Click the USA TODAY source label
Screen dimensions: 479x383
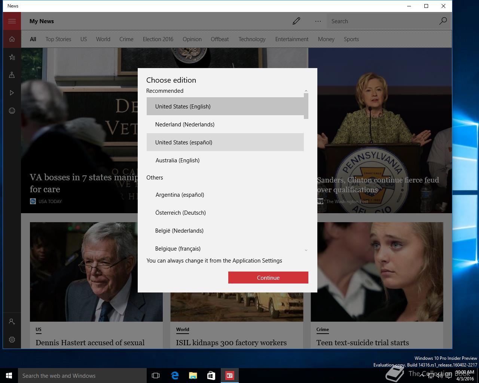[x=50, y=201]
